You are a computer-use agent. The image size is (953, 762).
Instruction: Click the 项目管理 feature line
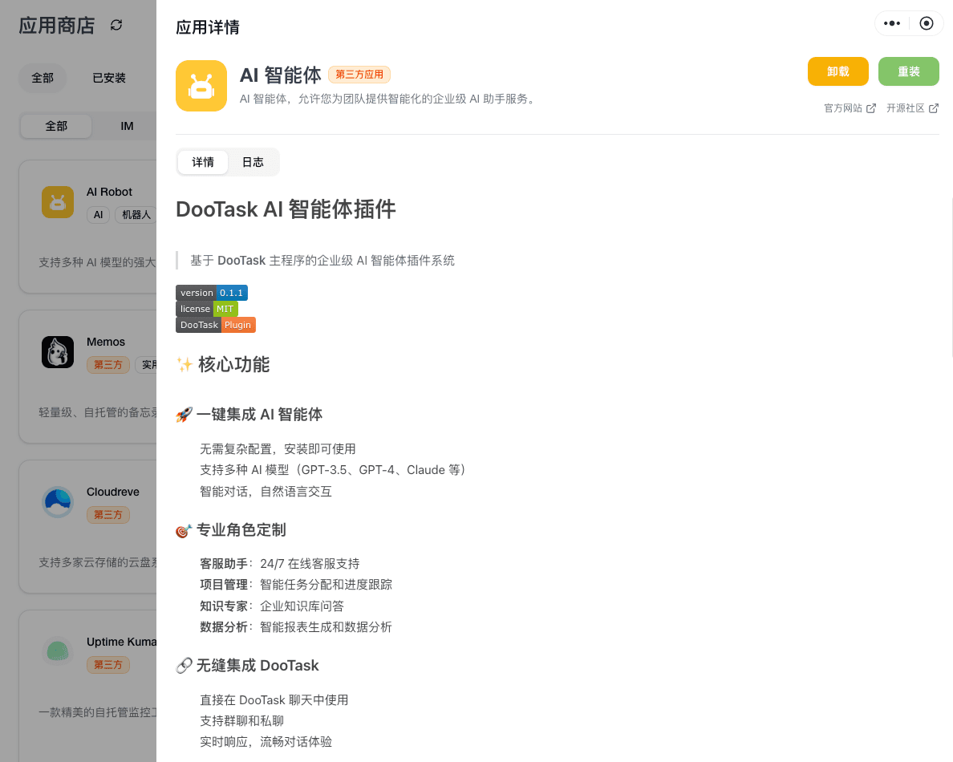(x=296, y=586)
